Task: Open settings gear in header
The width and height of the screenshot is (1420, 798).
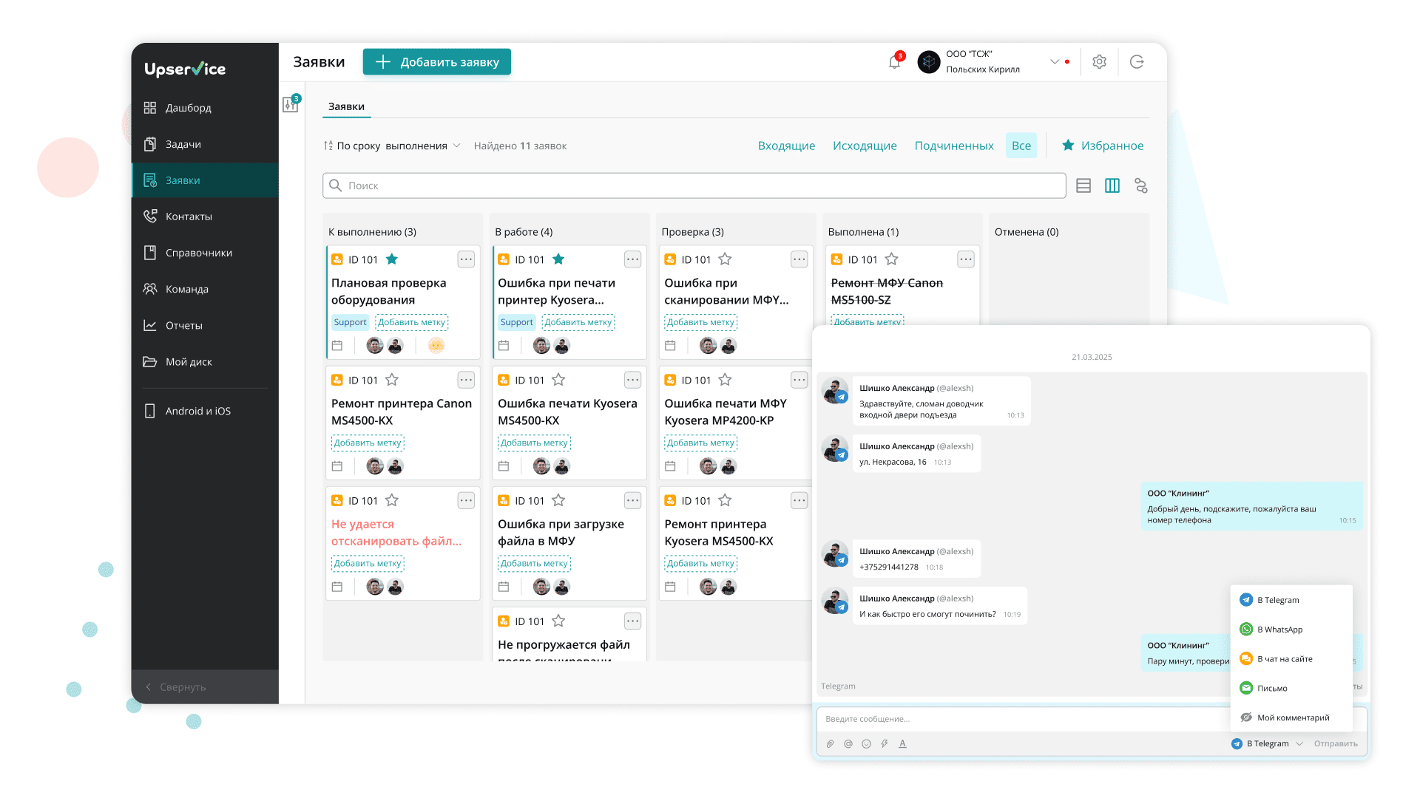Action: 1099,62
